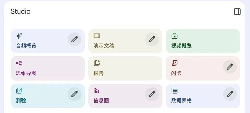250x113 pixels.
Task: Edit the 音频概览 customization options
Action: [75, 39]
